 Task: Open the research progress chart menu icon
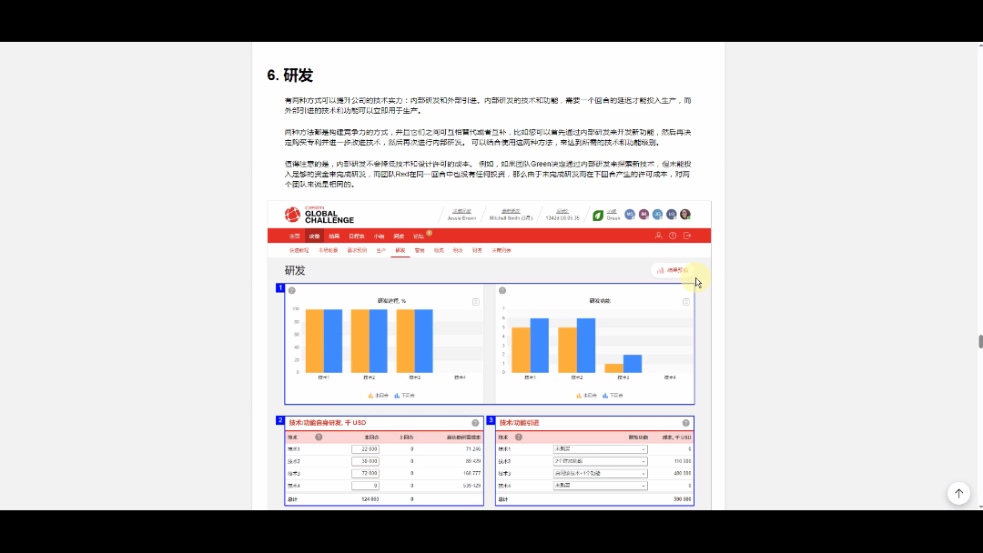(476, 302)
